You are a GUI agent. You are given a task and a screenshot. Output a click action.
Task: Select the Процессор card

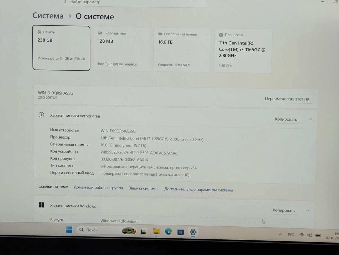[x=243, y=51]
